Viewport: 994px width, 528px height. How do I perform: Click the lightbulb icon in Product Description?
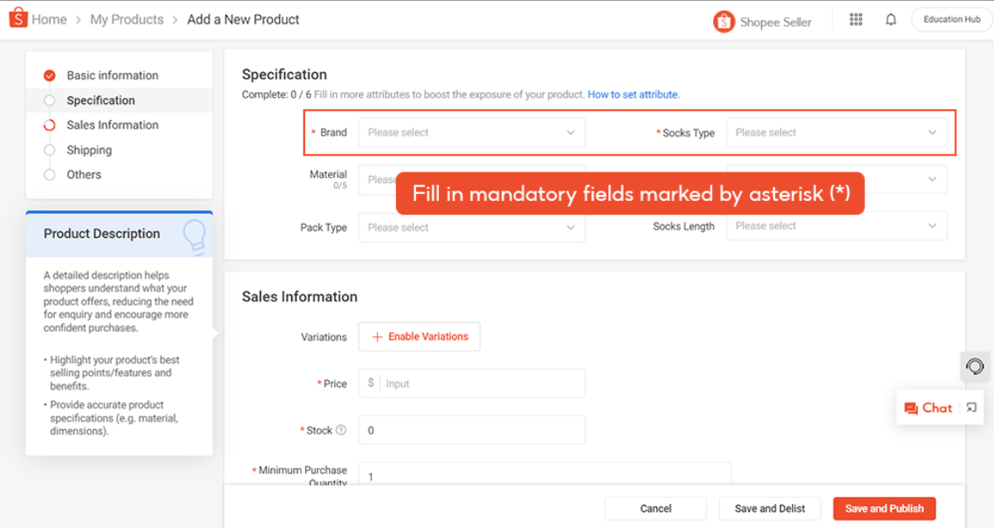tap(194, 237)
